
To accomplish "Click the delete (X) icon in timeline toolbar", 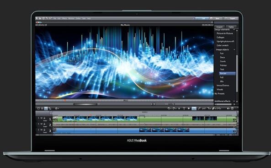I will (179, 108).
